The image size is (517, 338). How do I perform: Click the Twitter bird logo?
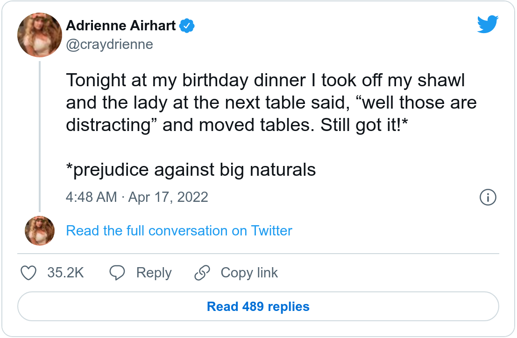488,25
